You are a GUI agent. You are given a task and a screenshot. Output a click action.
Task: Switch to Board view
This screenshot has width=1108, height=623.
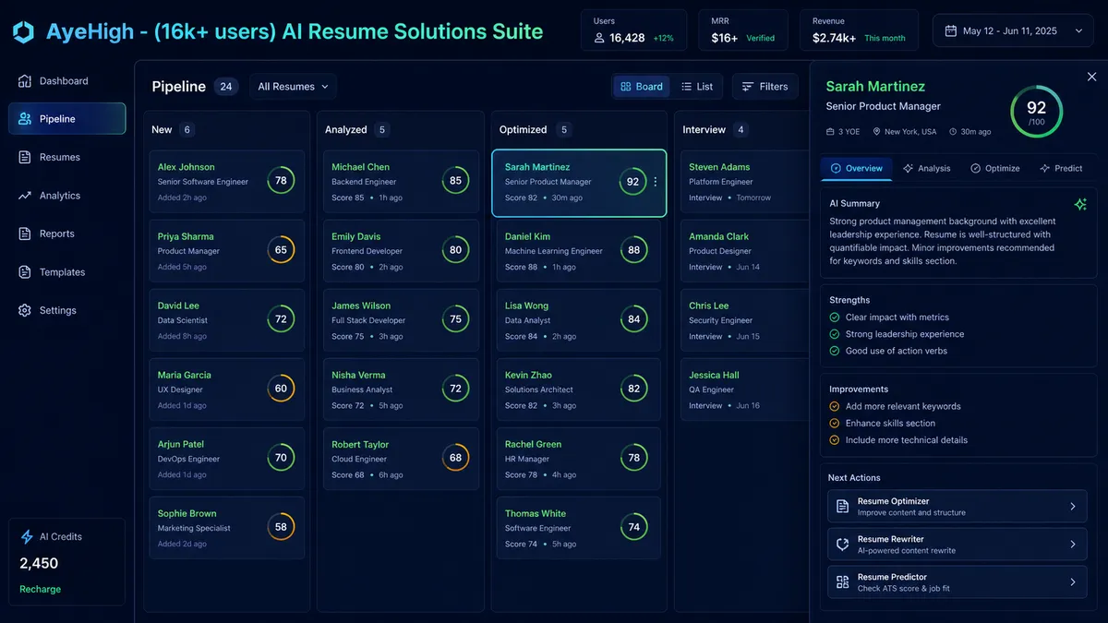point(642,87)
